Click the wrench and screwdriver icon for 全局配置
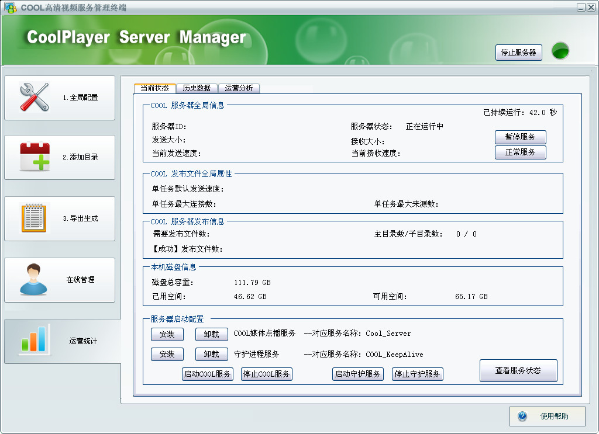The width and height of the screenshot is (599, 434). (34, 97)
